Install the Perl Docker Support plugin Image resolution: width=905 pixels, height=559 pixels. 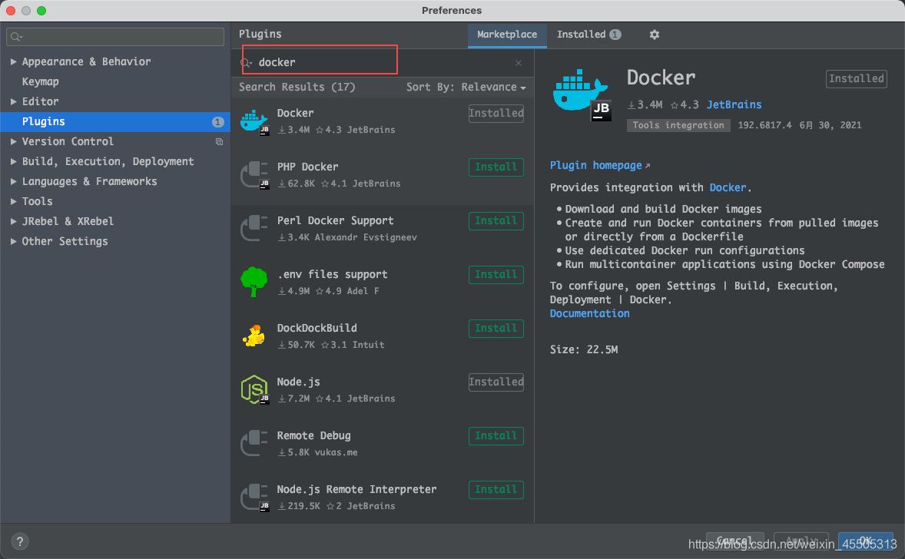pos(496,221)
